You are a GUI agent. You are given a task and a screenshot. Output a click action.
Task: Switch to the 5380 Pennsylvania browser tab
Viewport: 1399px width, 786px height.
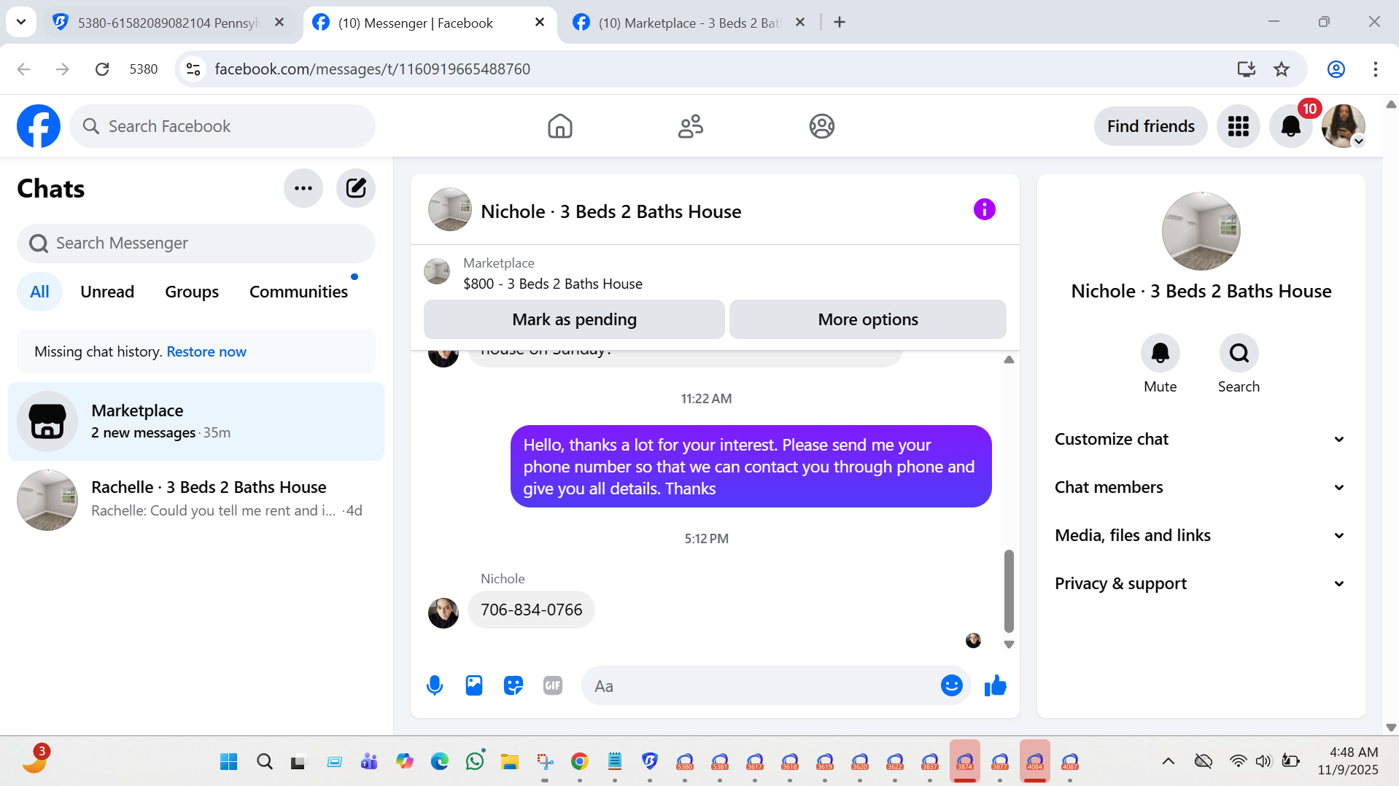pos(168,23)
